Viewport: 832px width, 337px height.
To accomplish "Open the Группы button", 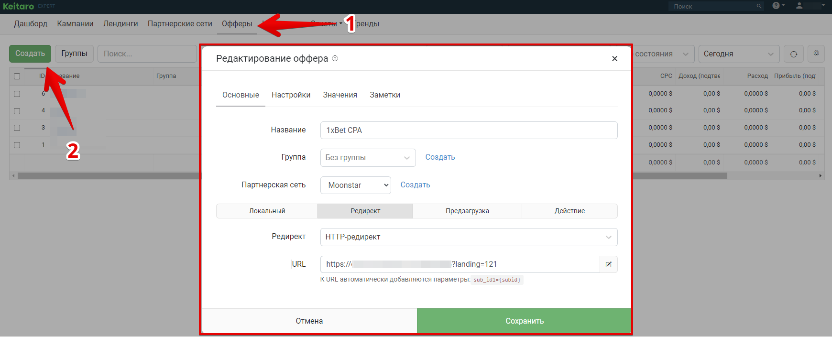I will tap(74, 54).
